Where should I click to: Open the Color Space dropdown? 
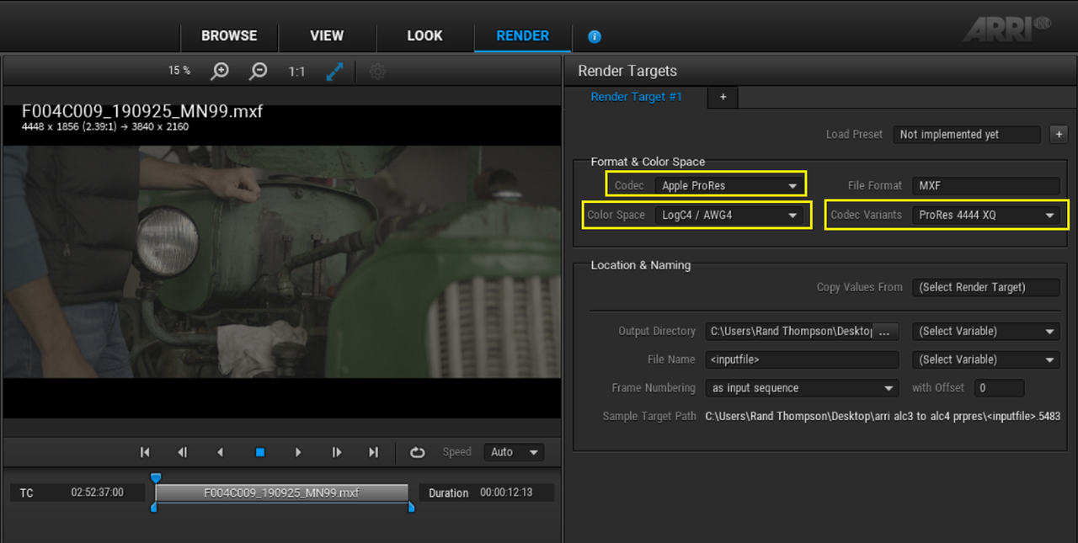tap(729, 215)
